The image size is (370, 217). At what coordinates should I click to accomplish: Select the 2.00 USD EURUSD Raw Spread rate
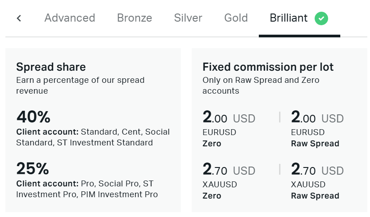click(x=317, y=118)
